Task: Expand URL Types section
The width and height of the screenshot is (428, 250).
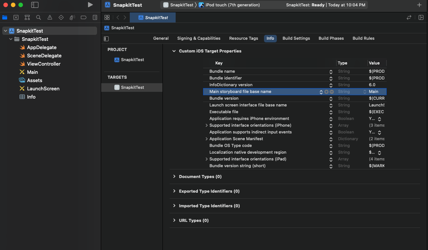Action: (174, 220)
